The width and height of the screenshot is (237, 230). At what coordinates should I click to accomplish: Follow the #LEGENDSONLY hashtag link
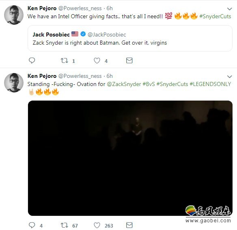click(210, 84)
